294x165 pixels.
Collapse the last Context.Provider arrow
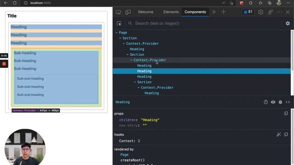coord(139,88)
